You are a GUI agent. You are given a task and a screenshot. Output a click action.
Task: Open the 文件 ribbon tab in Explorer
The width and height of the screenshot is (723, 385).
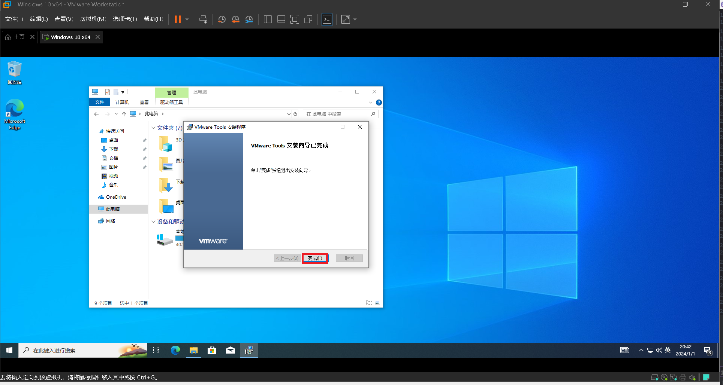tap(100, 102)
